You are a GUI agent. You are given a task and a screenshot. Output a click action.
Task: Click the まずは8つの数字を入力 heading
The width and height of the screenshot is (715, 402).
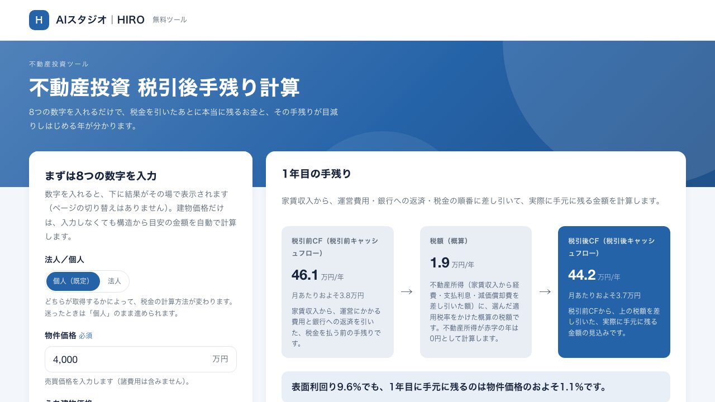pyautogui.click(x=101, y=176)
